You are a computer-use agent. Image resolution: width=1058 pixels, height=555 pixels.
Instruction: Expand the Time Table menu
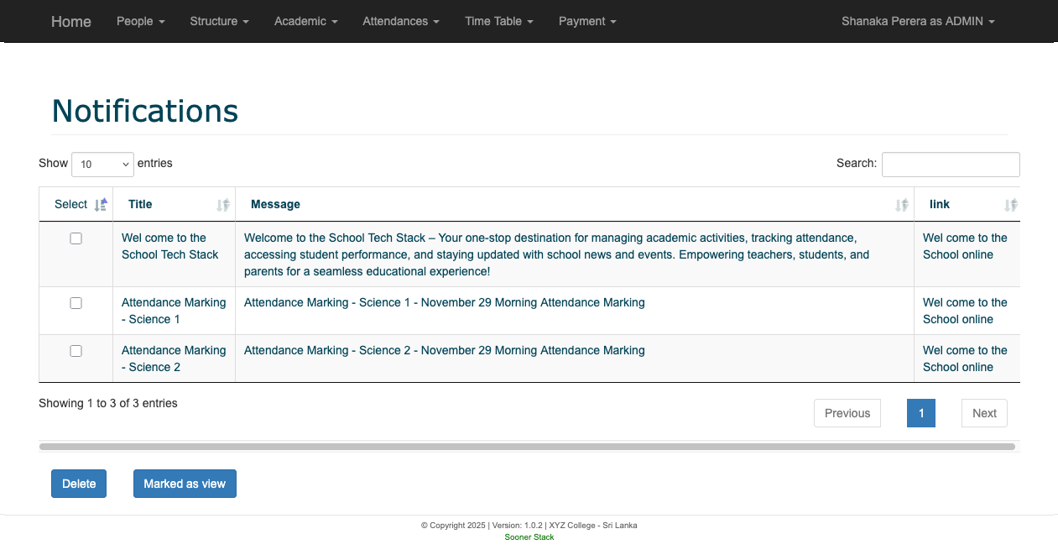pyautogui.click(x=498, y=21)
